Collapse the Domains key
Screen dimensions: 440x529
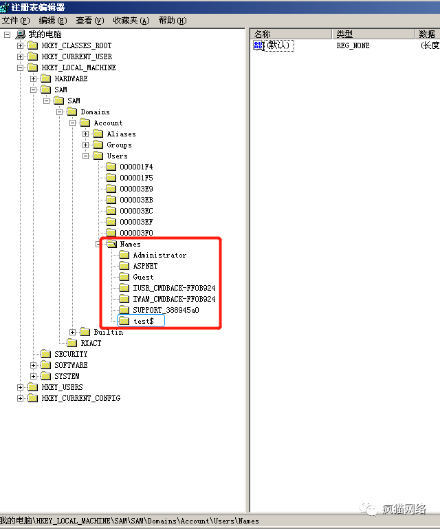click(60, 112)
